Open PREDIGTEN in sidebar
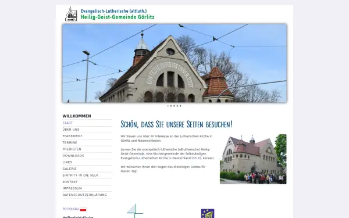 pos(72,149)
